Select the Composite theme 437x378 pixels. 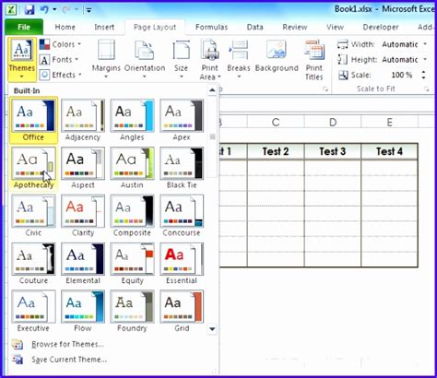pos(132,216)
